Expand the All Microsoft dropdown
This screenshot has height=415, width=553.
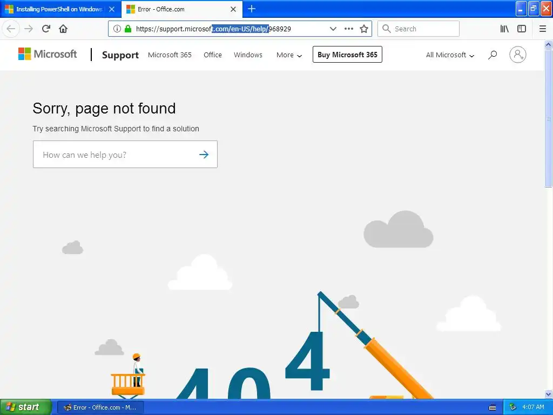tap(450, 55)
